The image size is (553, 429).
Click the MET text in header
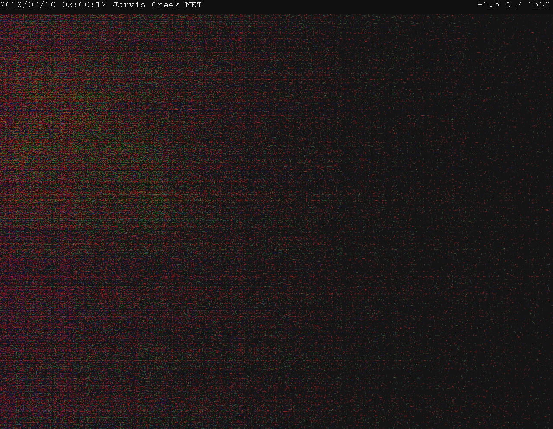(x=194, y=5)
